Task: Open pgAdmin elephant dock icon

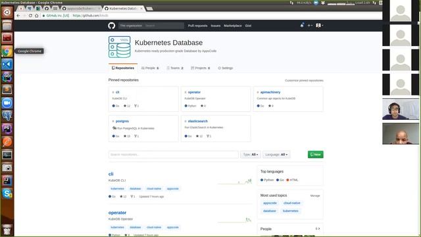Action: [x=7, y=116]
